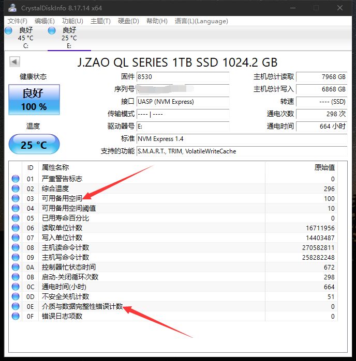Click the ID column header
The height and width of the screenshot is (361, 356).
(30, 168)
